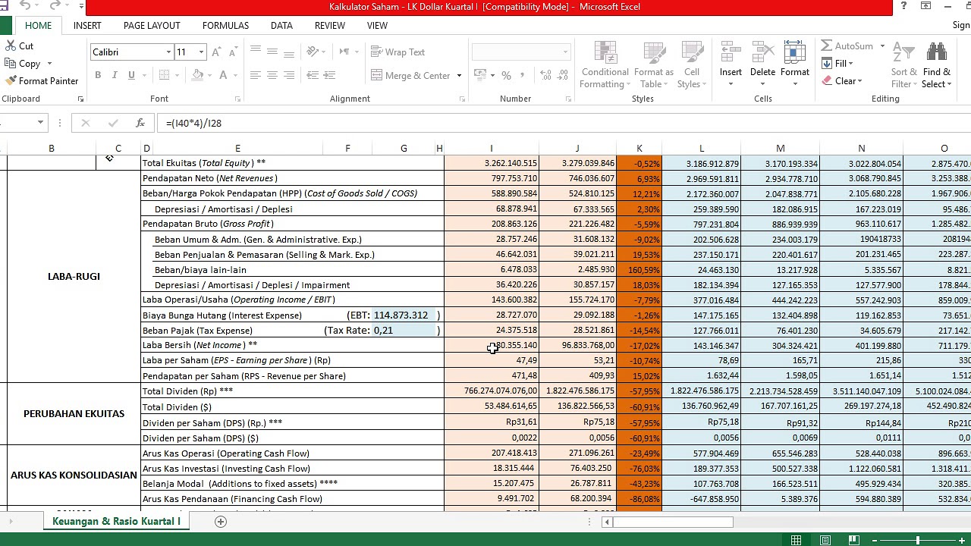Open Format as Table gallery
The image size is (971, 546).
(653, 65)
